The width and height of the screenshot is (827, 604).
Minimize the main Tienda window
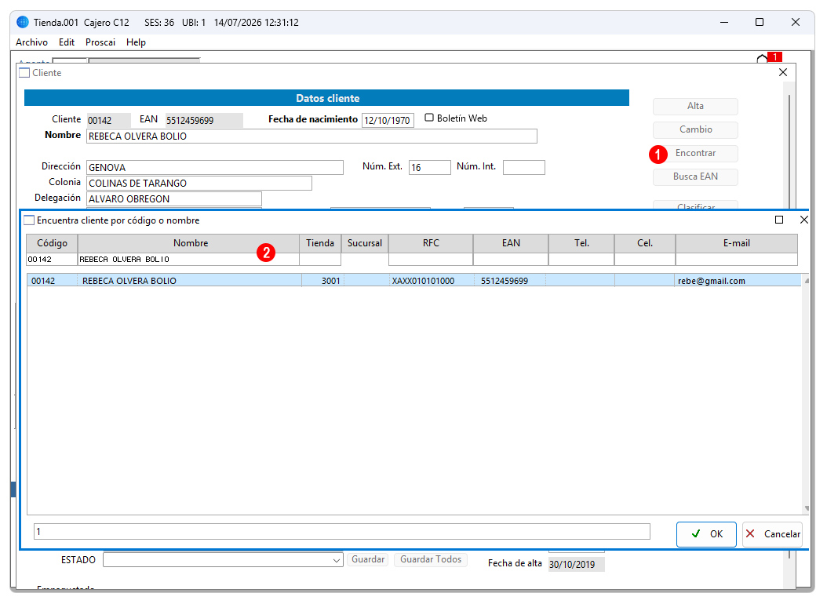(x=724, y=22)
